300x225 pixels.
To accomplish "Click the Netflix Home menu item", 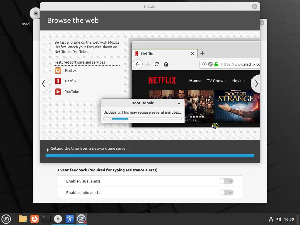I will tap(195, 81).
